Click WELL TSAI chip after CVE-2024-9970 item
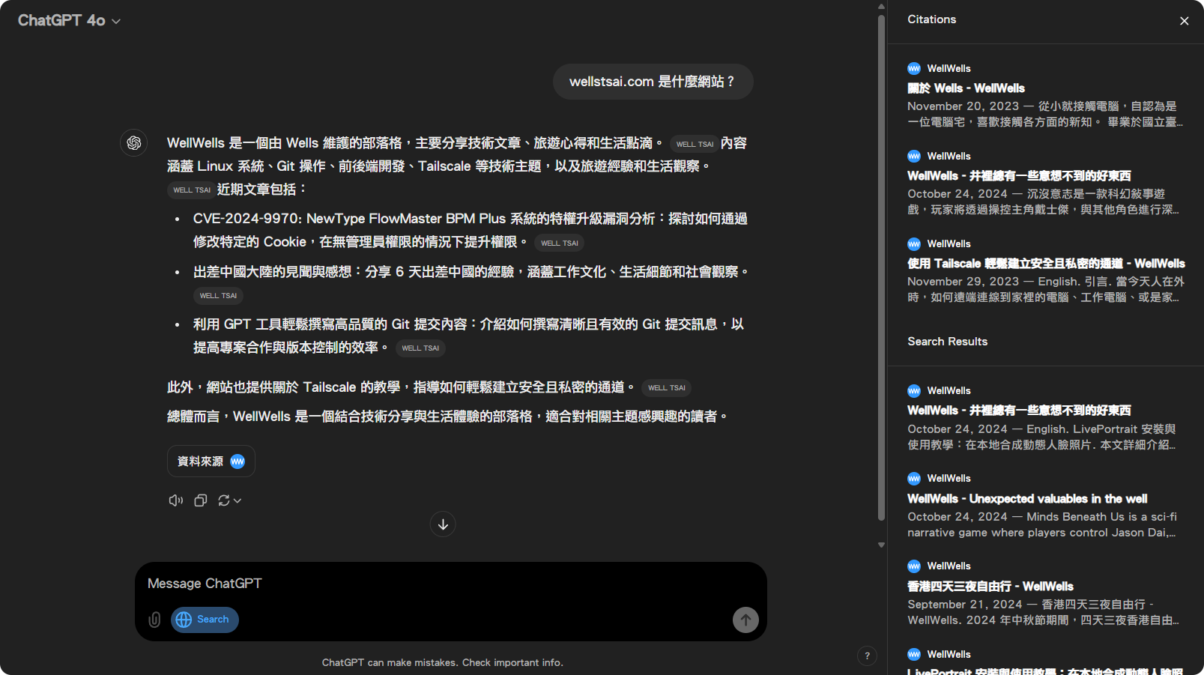 pos(559,243)
